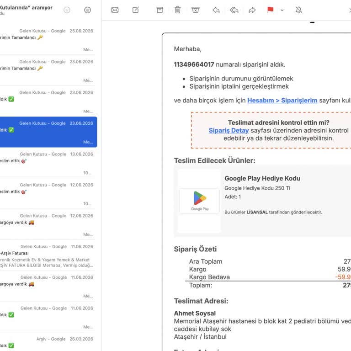Viewport: 351px width, 351px height.
Task: Open the Hesabım > Siparişlerim link
Action: click(282, 101)
